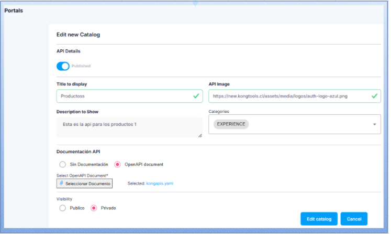Click the Edit catalog button
The width and height of the screenshot is (391, 234).
click(x=318, y=219)
